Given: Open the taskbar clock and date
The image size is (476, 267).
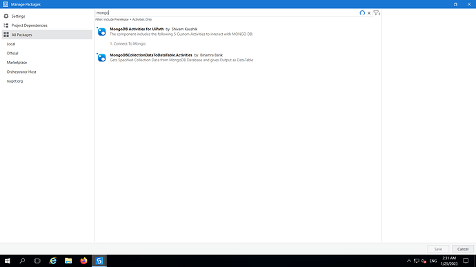Looking at the screenshot, I should (449, 261).
